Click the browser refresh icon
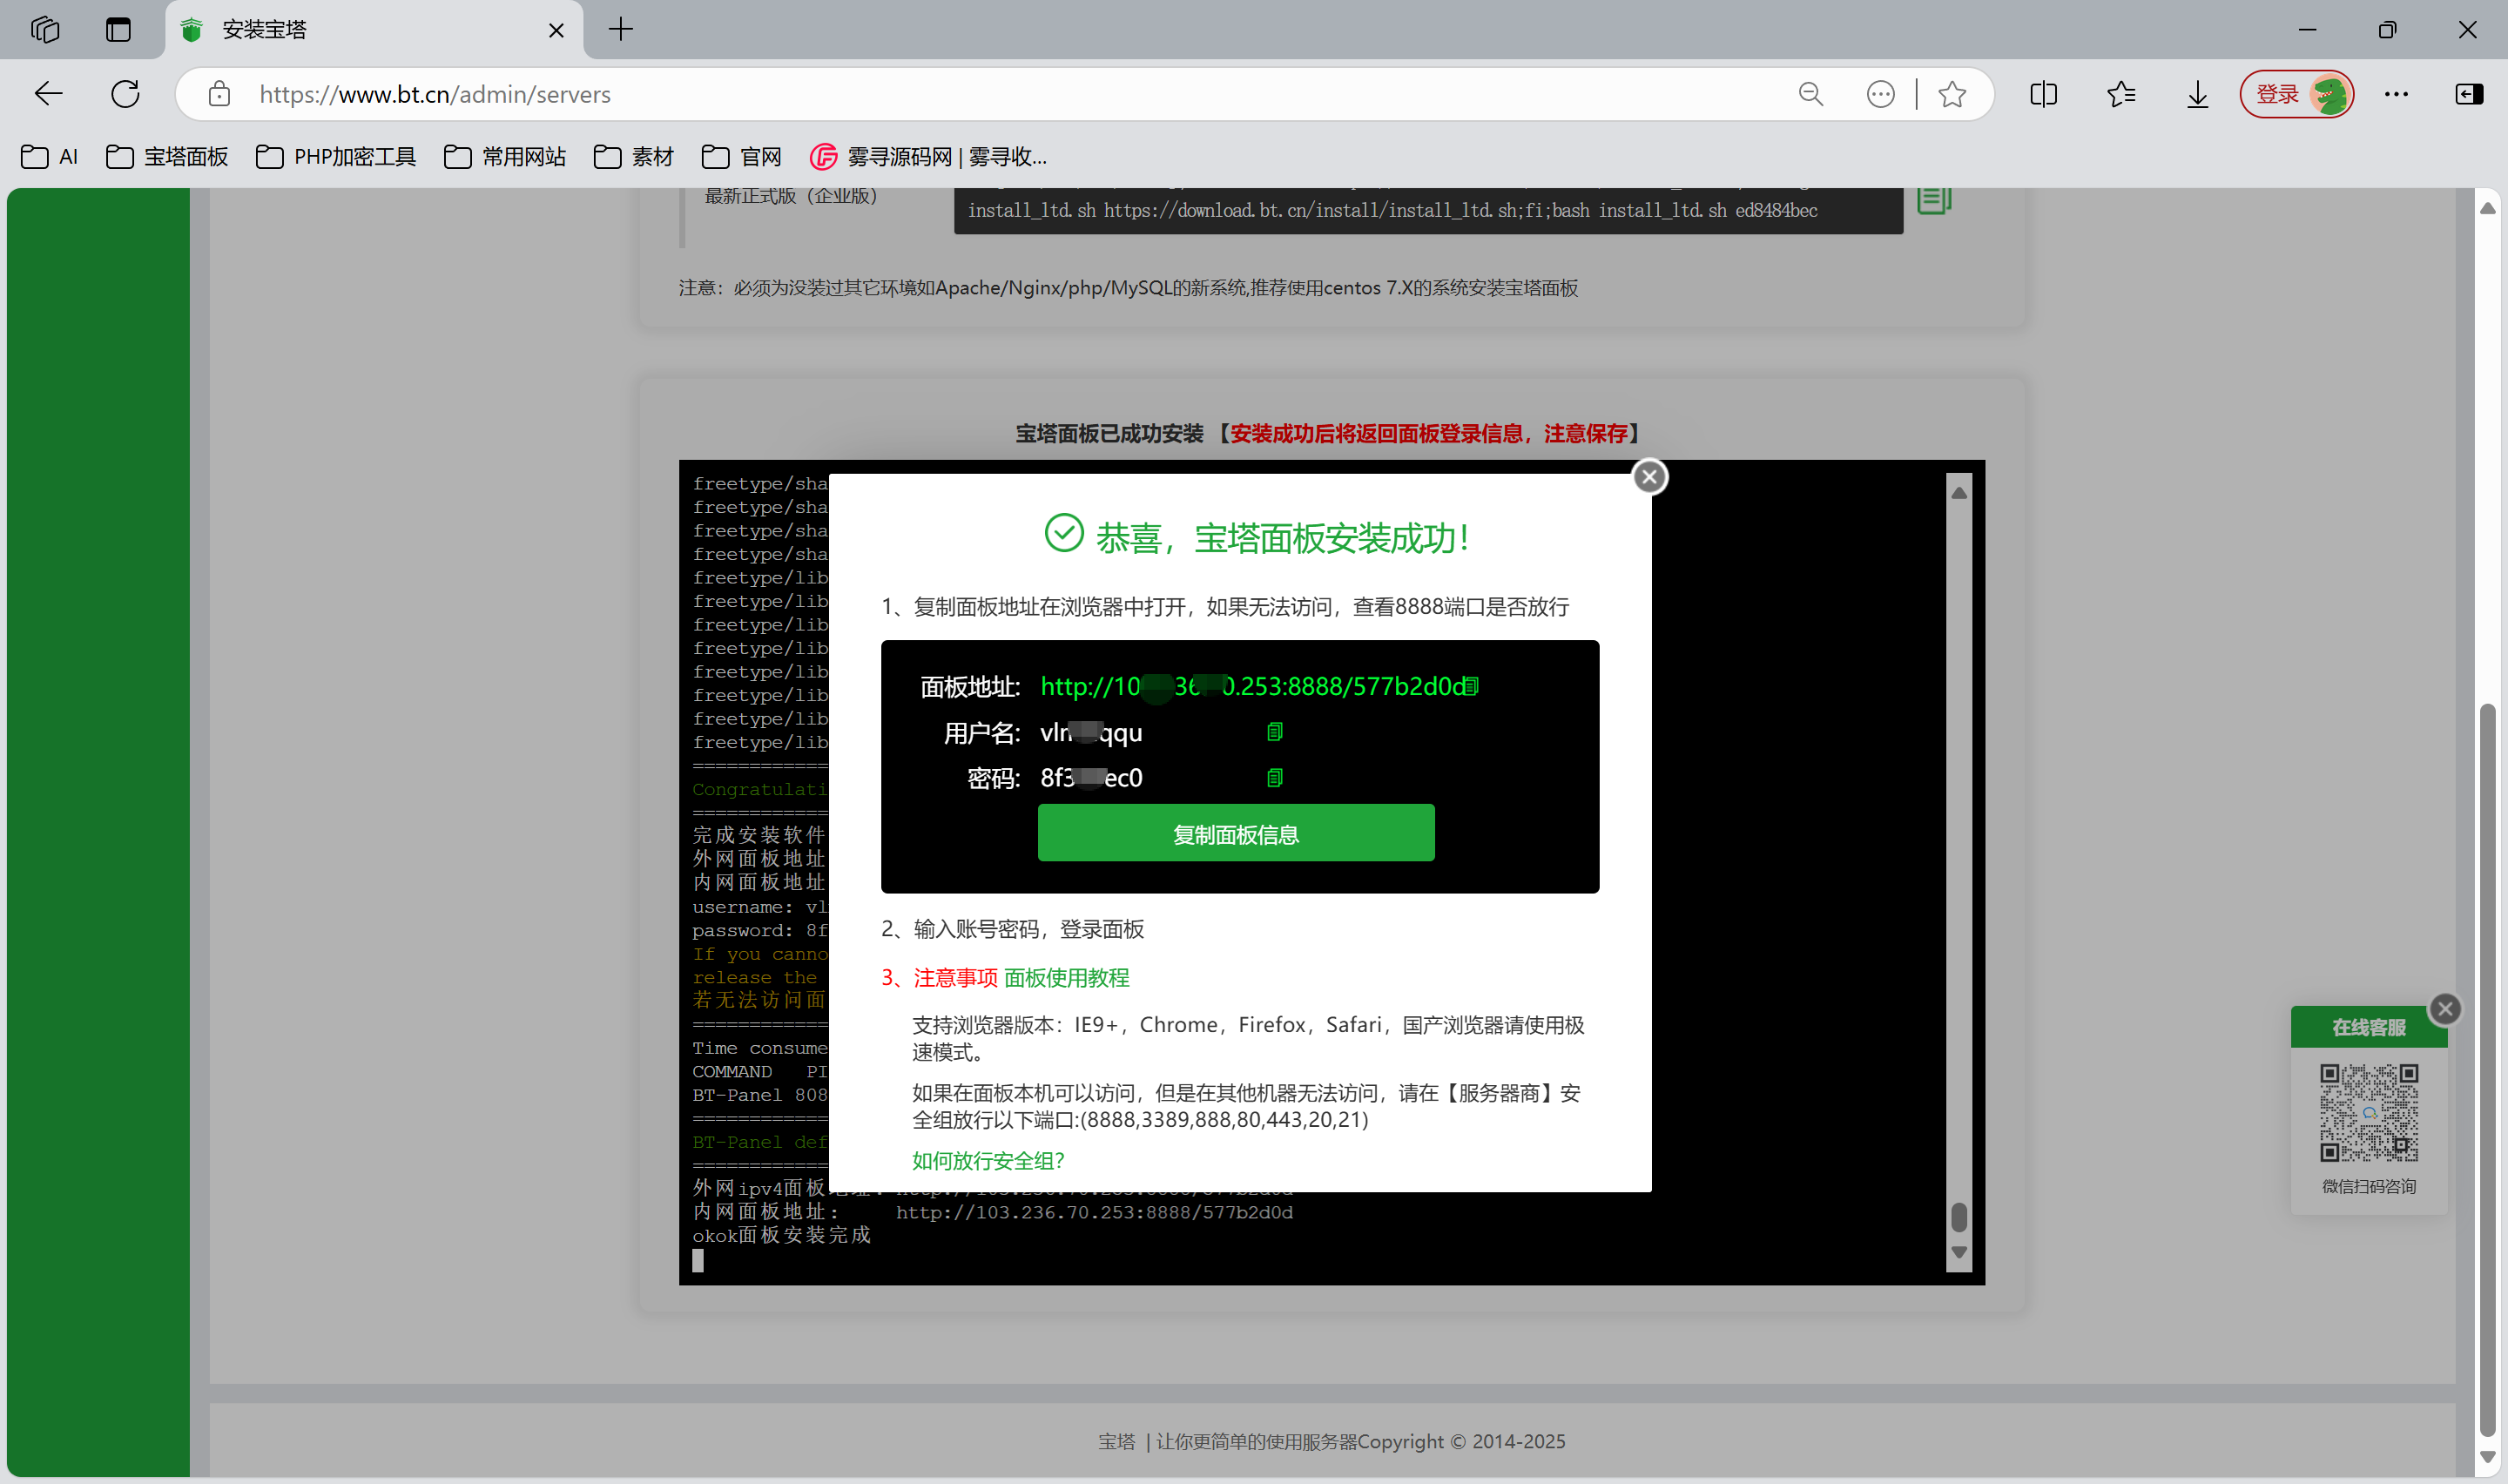 tap(125, 94)
